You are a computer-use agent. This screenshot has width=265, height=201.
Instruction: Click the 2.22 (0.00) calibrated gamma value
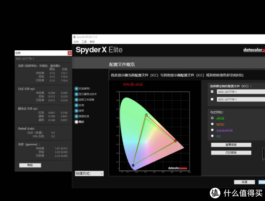tap(61, 155)
